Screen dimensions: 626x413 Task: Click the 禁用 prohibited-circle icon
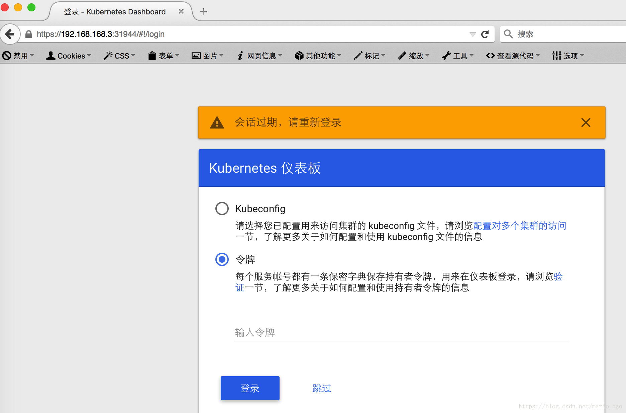[x=7, y=56]
